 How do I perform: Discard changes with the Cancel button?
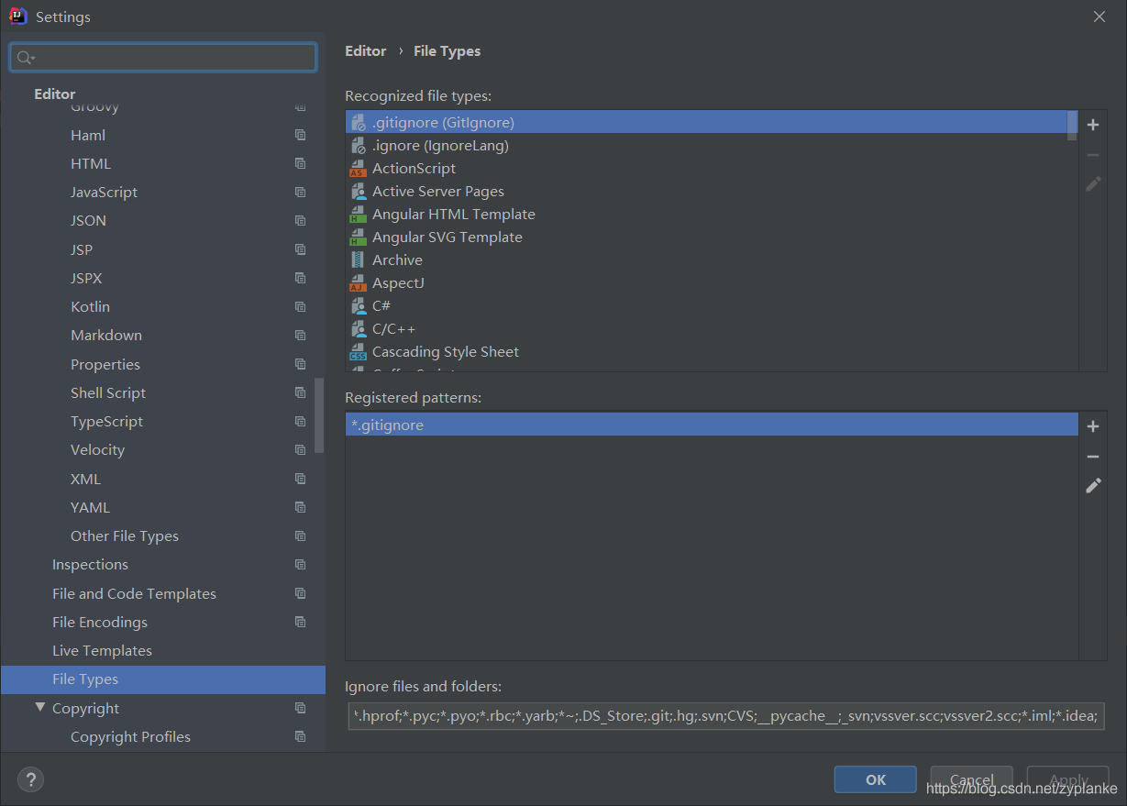971,778
